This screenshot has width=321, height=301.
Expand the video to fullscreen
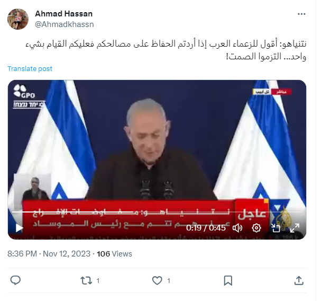tap(295, 228)
